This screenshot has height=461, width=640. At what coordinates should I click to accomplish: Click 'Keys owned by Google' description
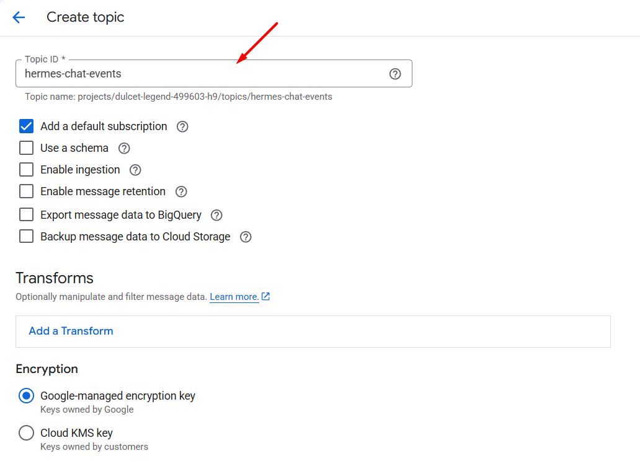[x=87, y=410]
